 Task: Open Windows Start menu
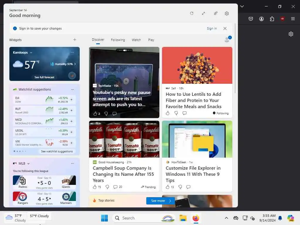pyautogui.click(x=105, y=218)
